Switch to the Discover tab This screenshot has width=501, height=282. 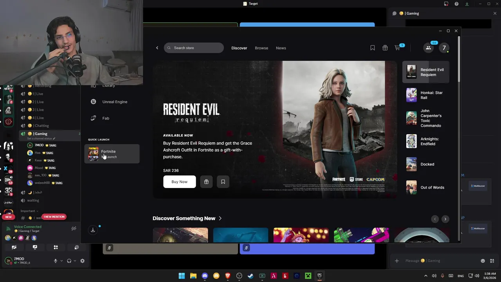(x=239, y=48)
